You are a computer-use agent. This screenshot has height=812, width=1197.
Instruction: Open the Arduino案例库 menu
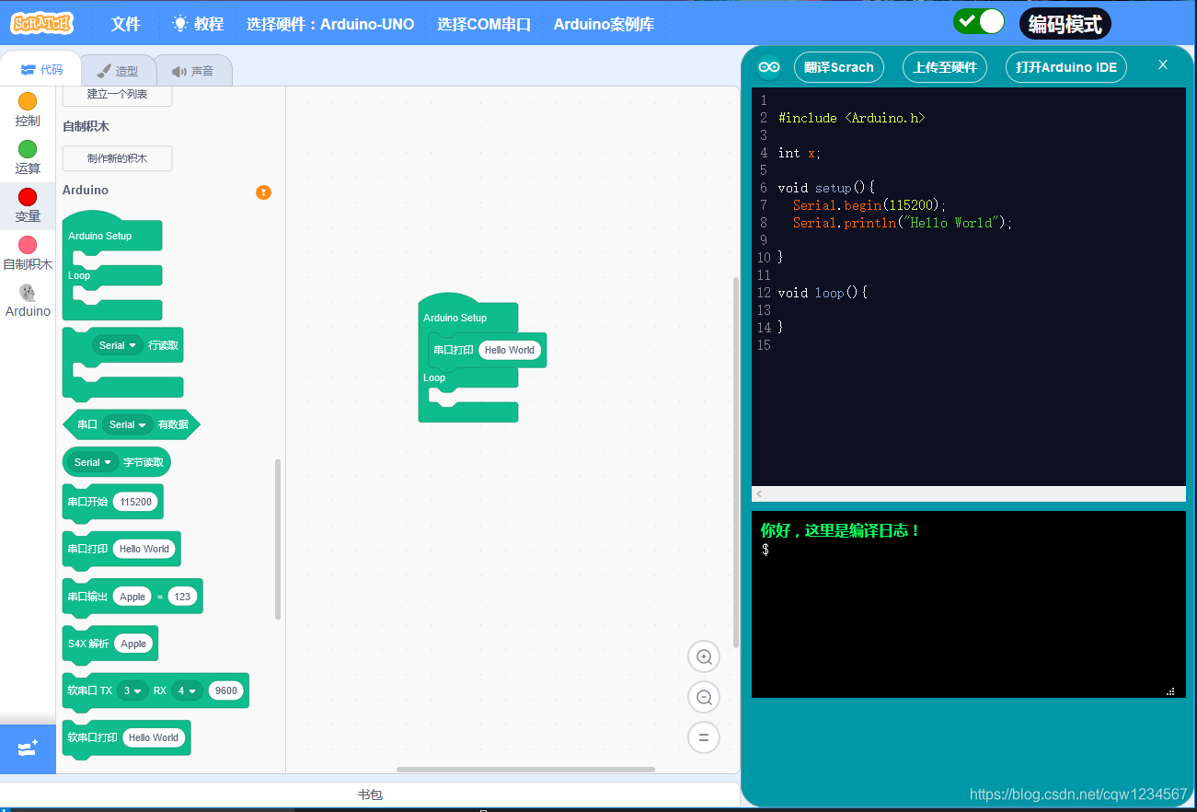tap(604, 24)
